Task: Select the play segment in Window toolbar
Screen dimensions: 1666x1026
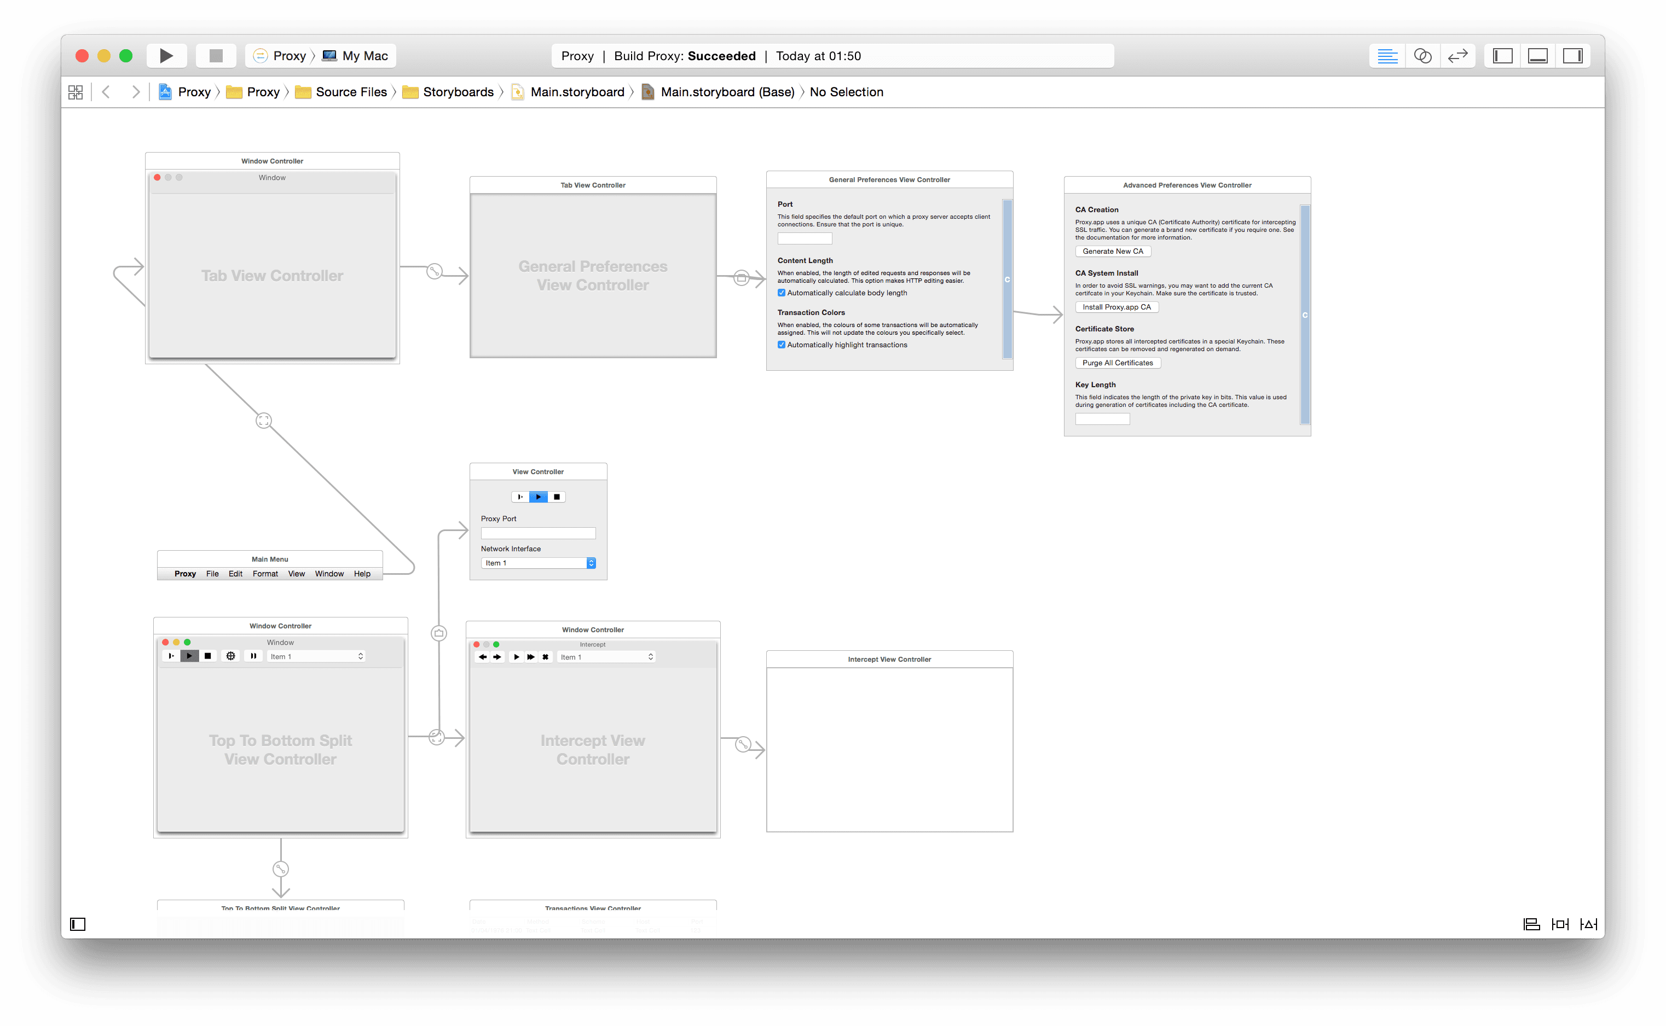Action: (x=189, y=656)
